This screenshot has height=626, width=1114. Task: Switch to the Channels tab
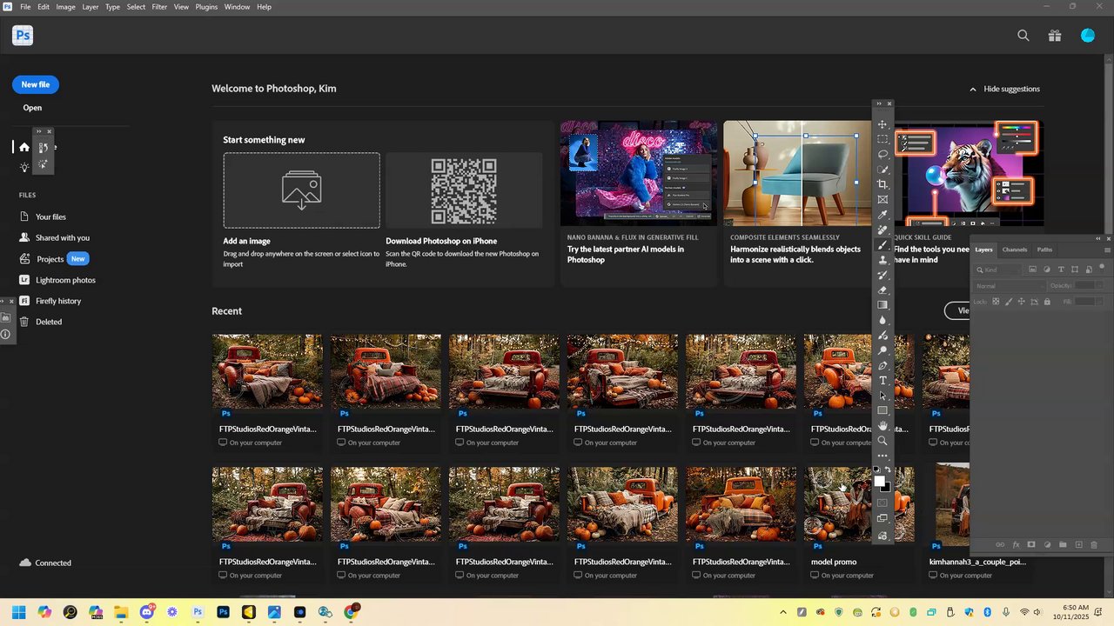click(1014, 250)
